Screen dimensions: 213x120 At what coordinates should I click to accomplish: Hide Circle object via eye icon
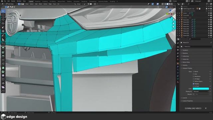point(209,13)
